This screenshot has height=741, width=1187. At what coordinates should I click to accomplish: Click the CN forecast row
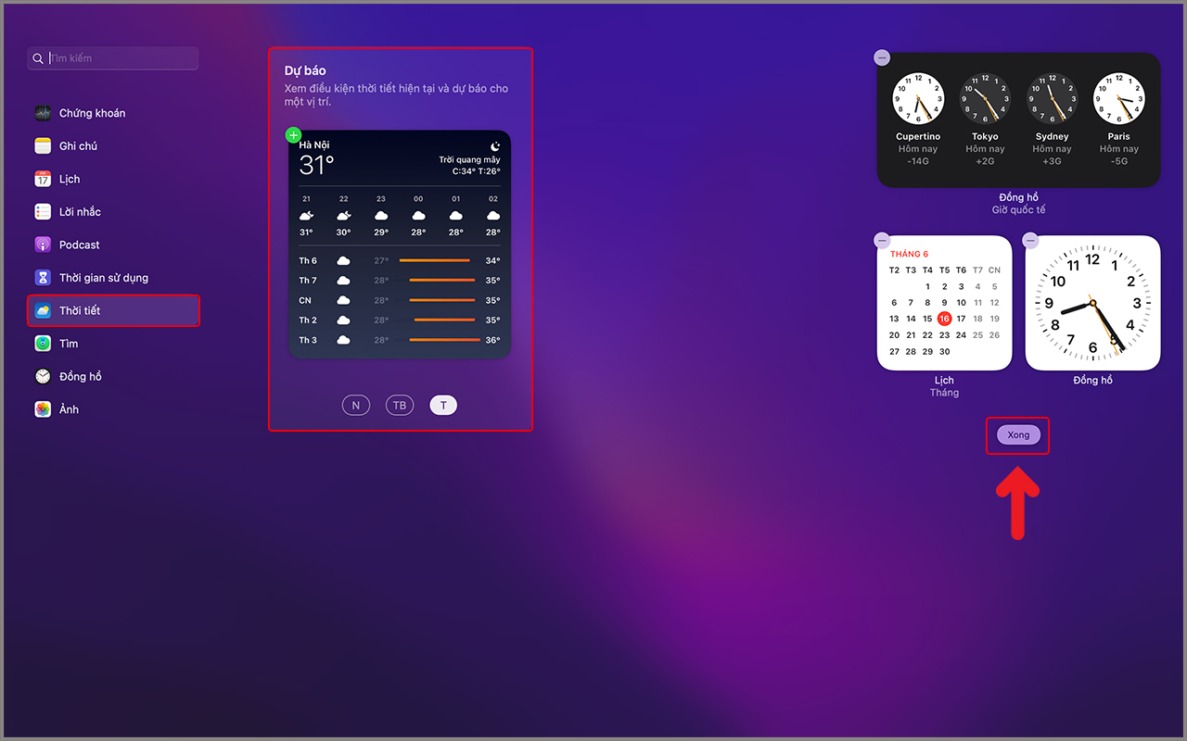click(400, 301)
